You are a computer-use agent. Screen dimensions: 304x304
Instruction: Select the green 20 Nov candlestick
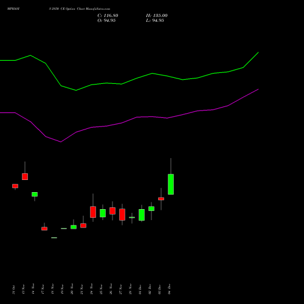tap(74, 227)
